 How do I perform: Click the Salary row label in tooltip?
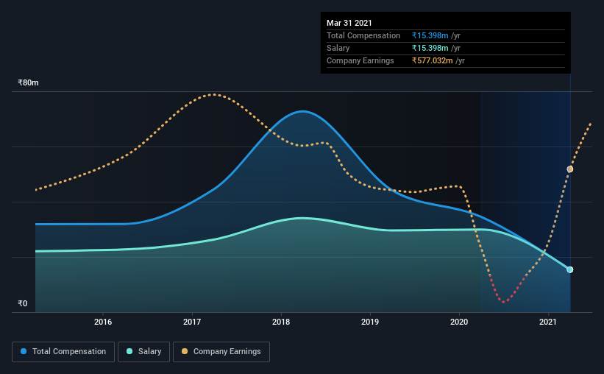338,48
